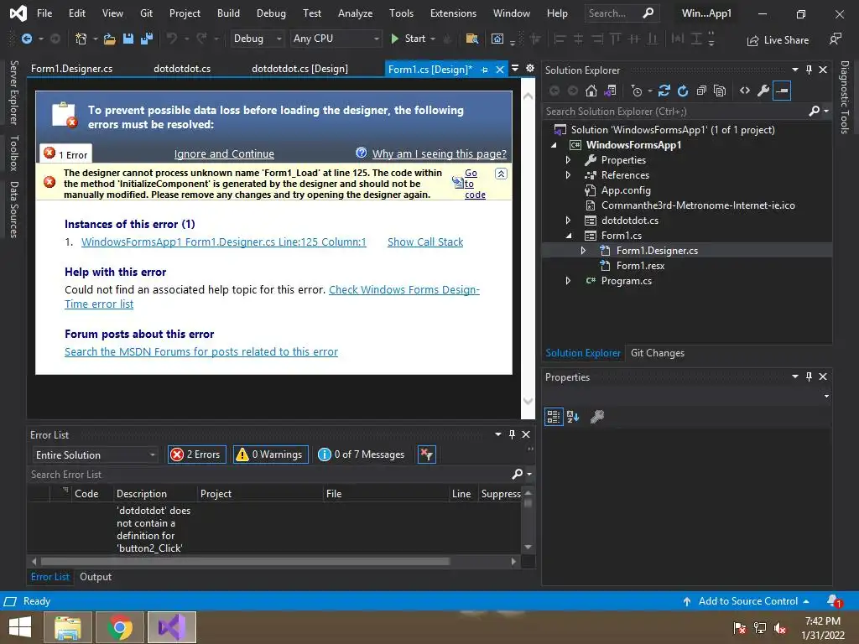The height and width of the screenshot is (644, 859).
Task: Click Properties wrench icon in Solution Explorer
Action: (x=763, y=91)
